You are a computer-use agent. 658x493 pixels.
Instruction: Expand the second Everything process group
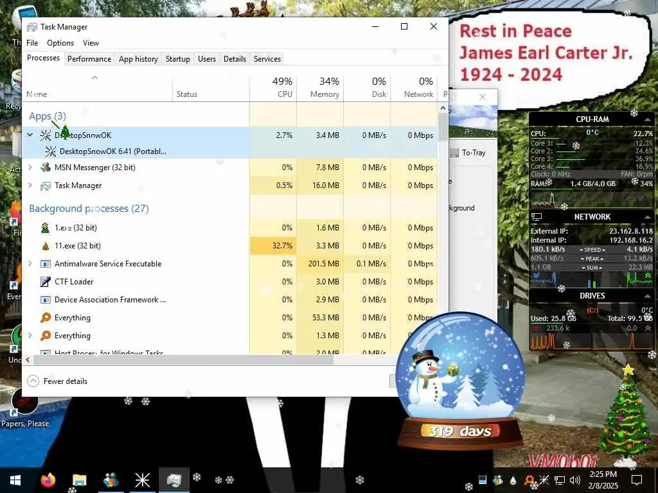30,336
